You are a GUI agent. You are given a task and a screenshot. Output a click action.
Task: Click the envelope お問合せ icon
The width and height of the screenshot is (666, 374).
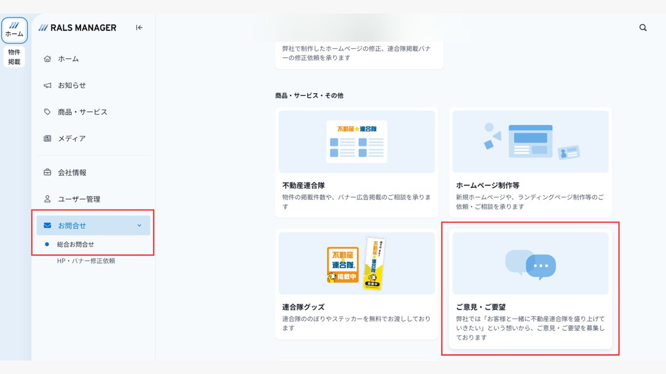pyautogui.click(x=47, y=226)
